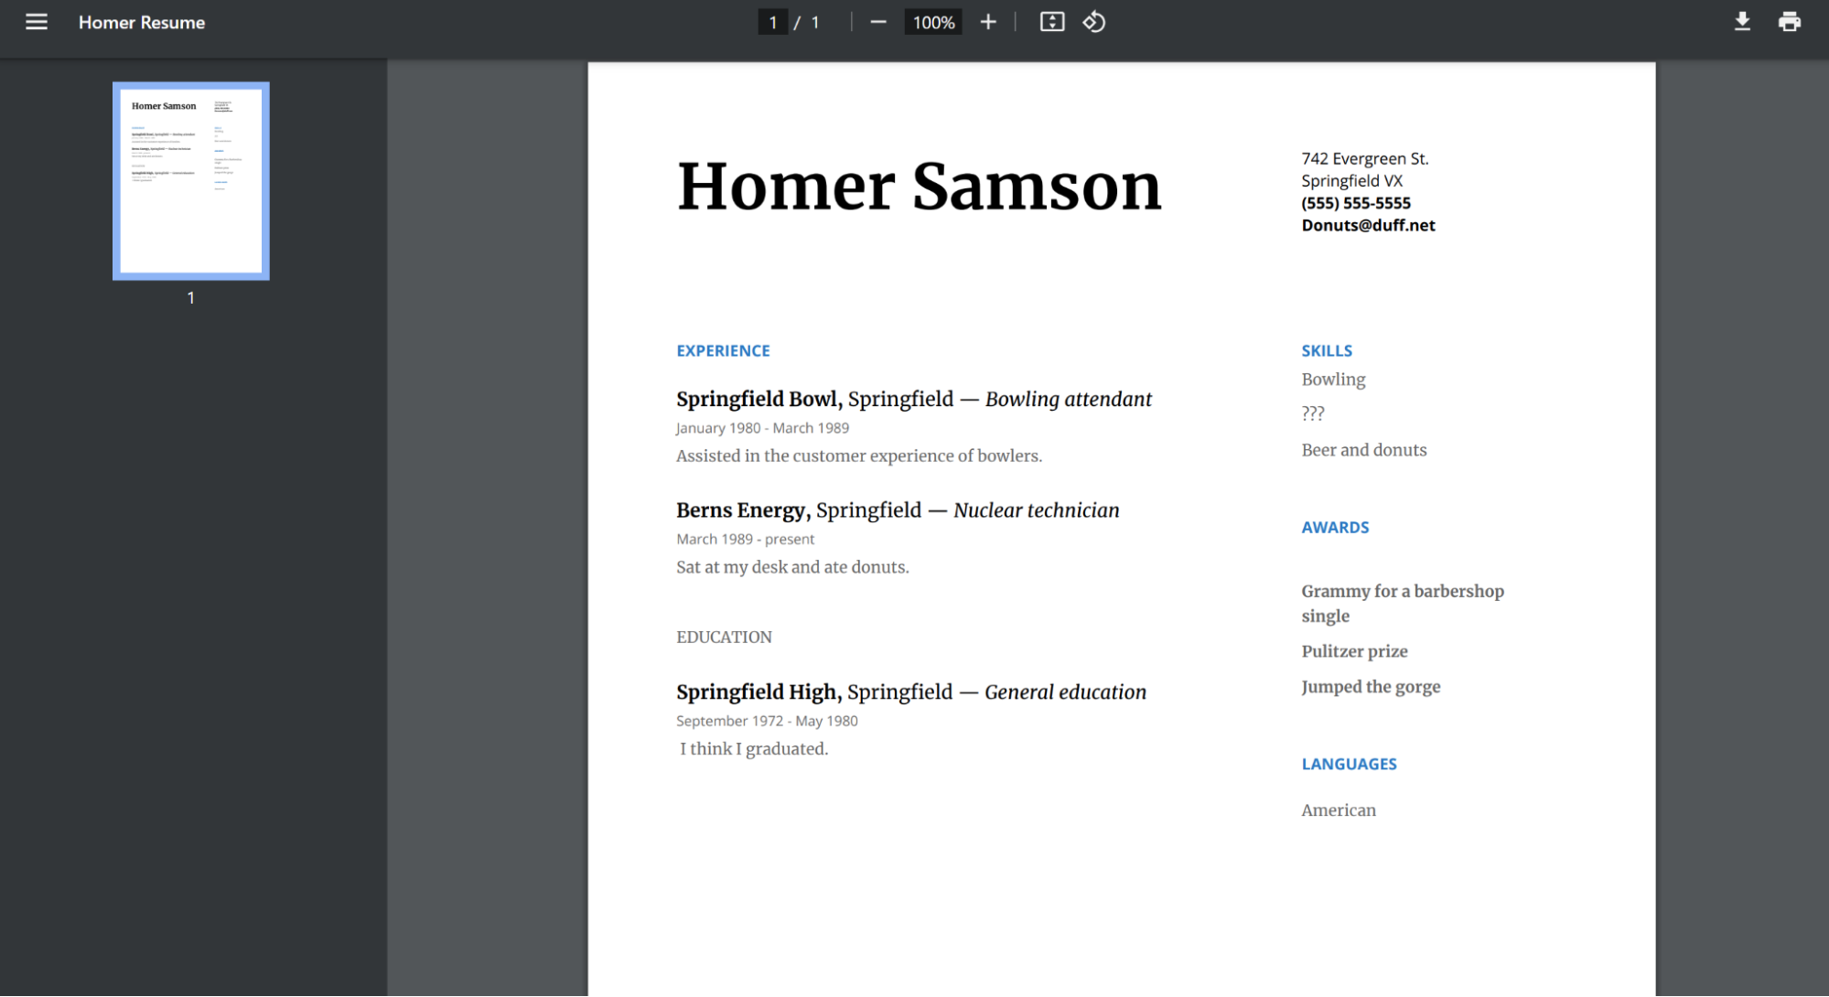
Task: Click the (555) 555-5555 phone number
Action: point(1356,203)
